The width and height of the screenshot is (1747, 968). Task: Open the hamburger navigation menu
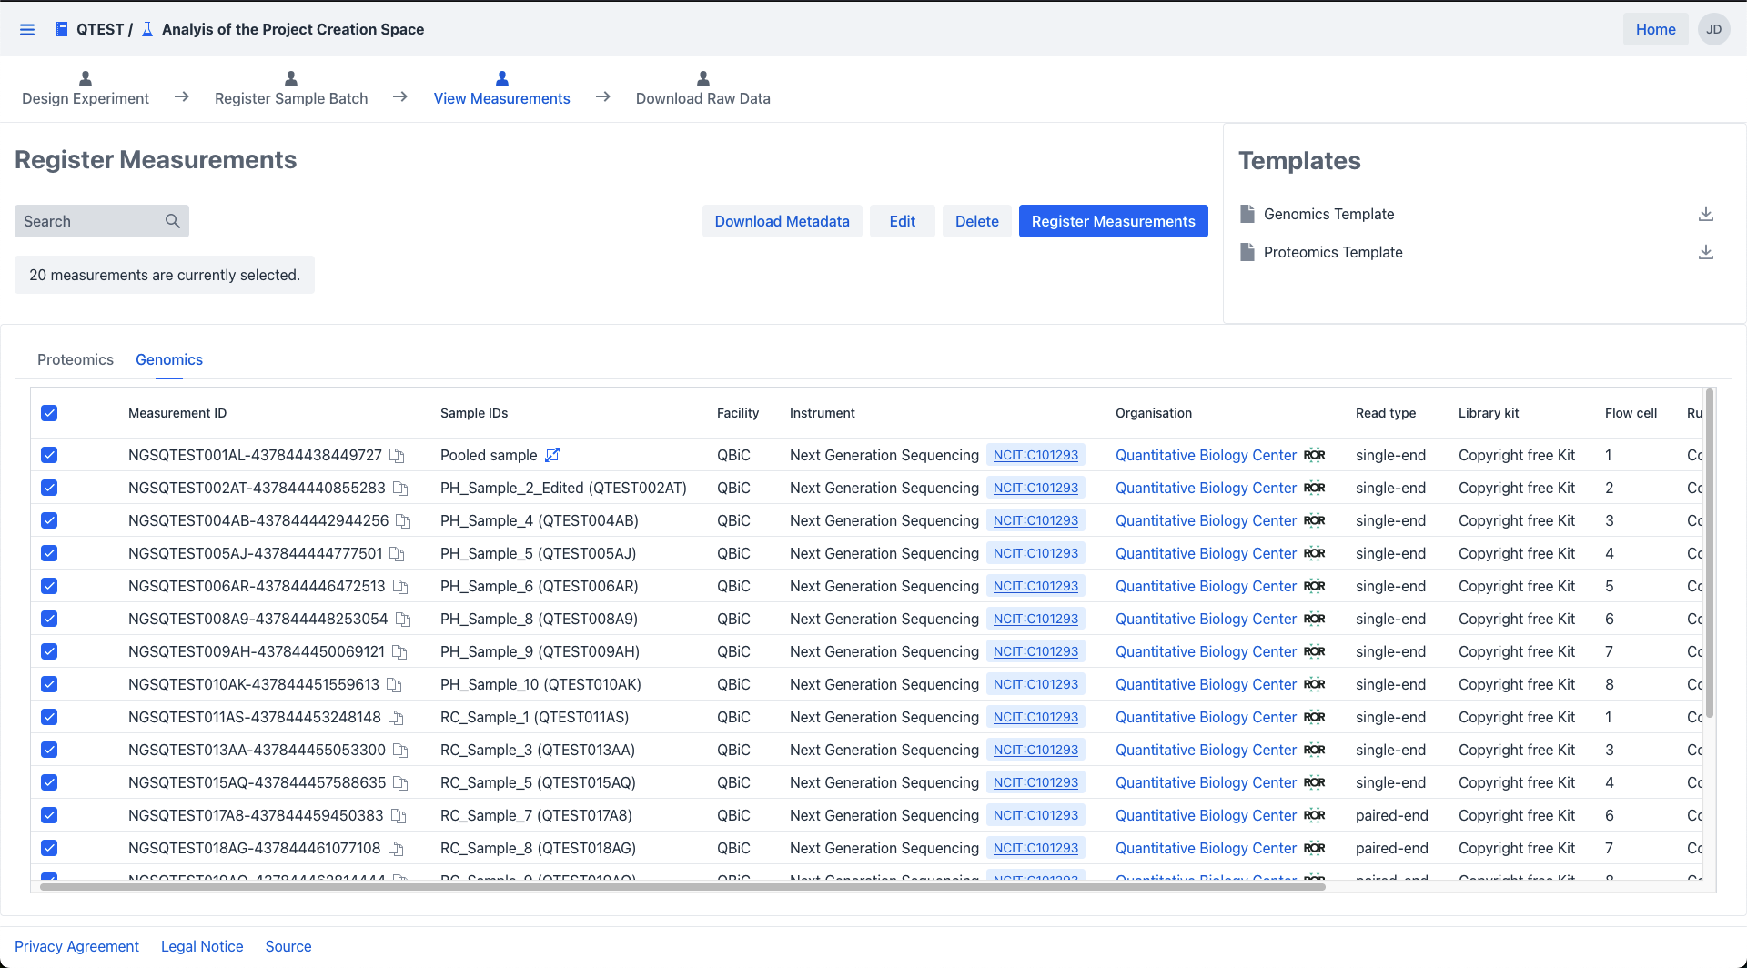click(x=27, y=29)
